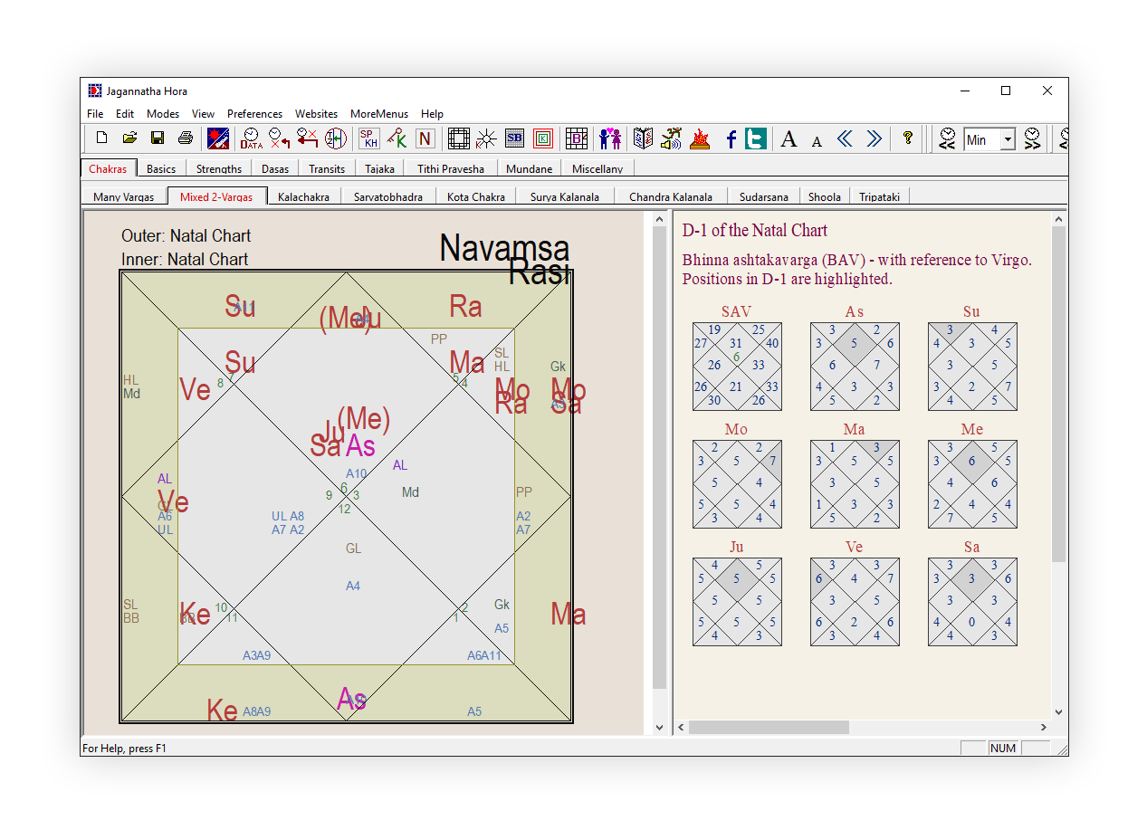The image size is (1147, 830).
Task: Click the Twitter bird icon
Action: coord(756,138)
